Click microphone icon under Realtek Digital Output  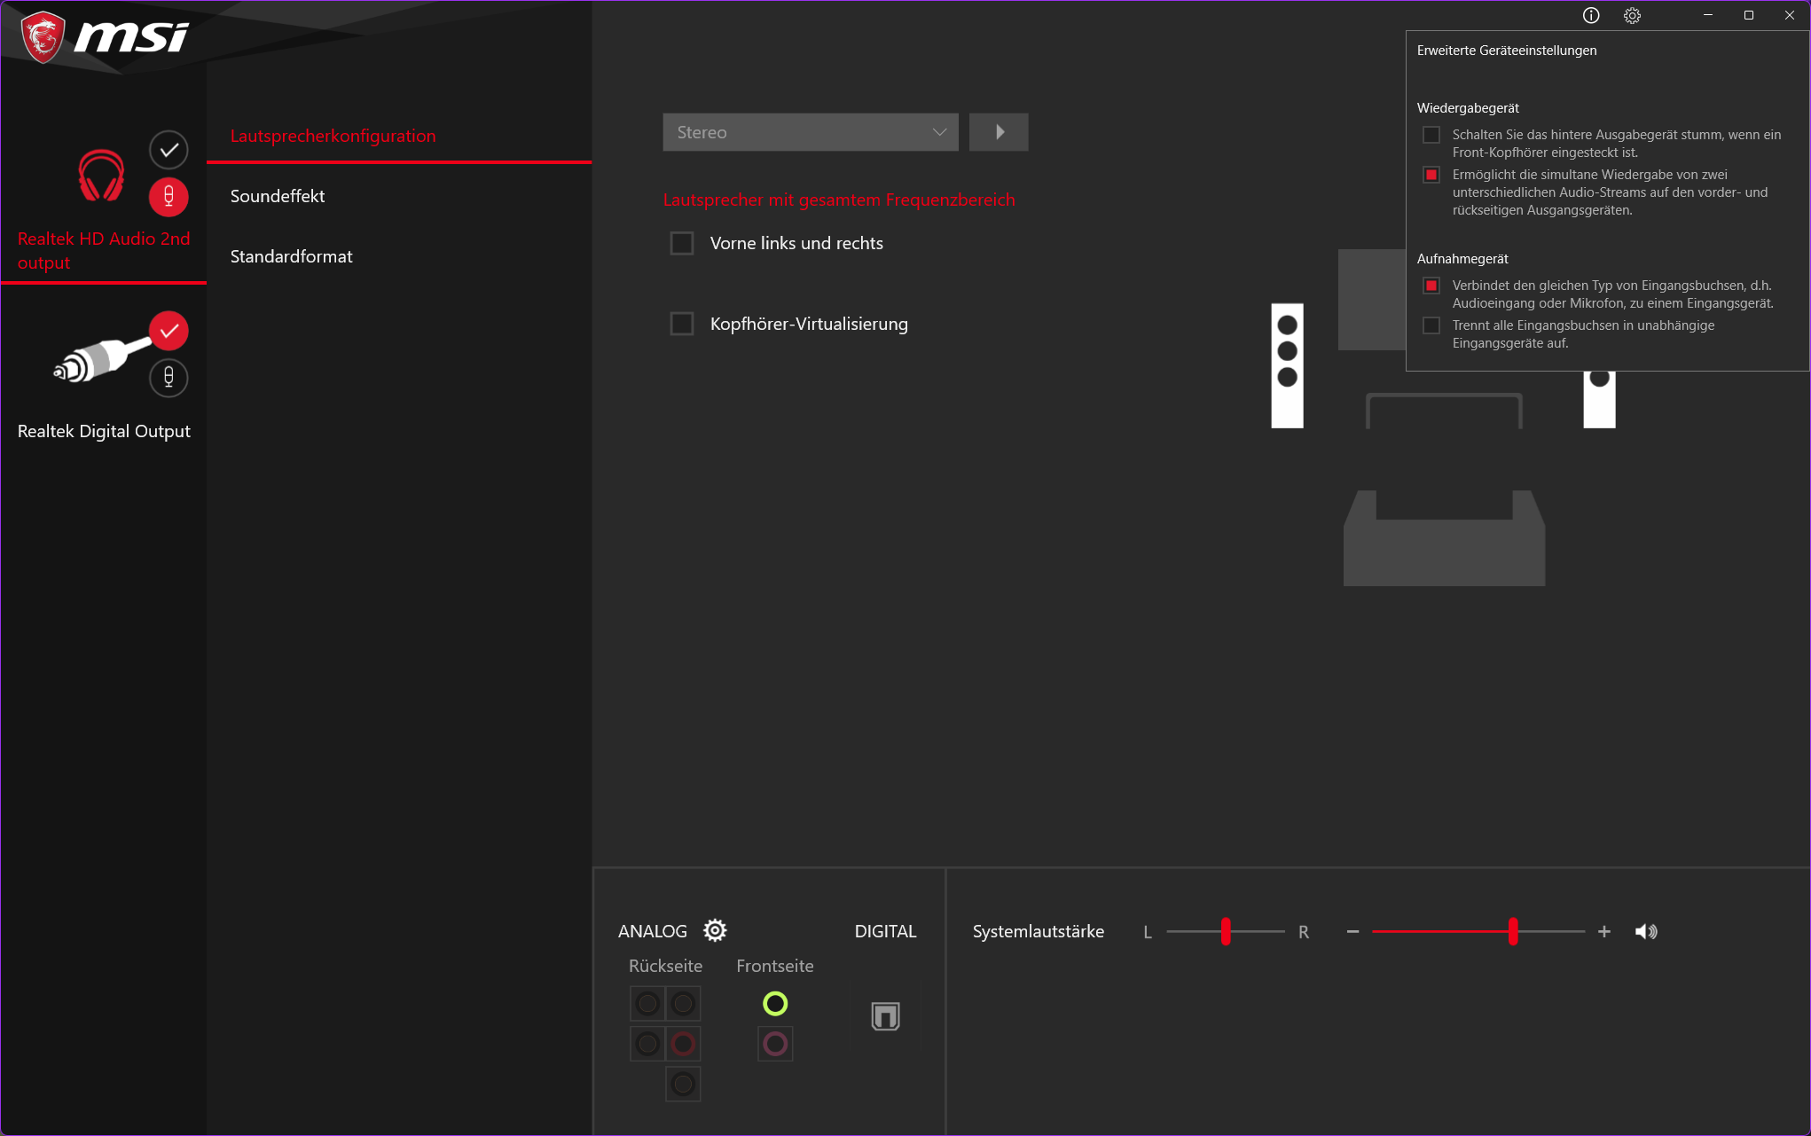169,378
